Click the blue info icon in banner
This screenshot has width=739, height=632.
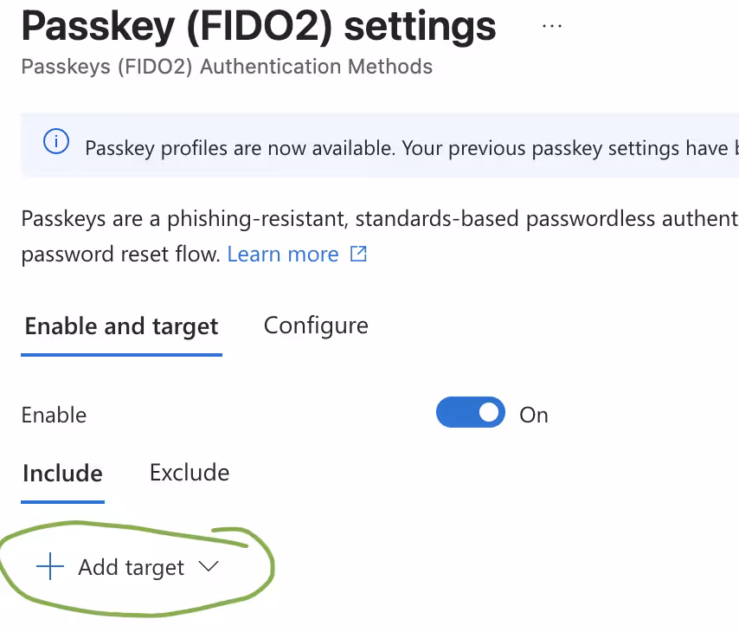(56, 141)
